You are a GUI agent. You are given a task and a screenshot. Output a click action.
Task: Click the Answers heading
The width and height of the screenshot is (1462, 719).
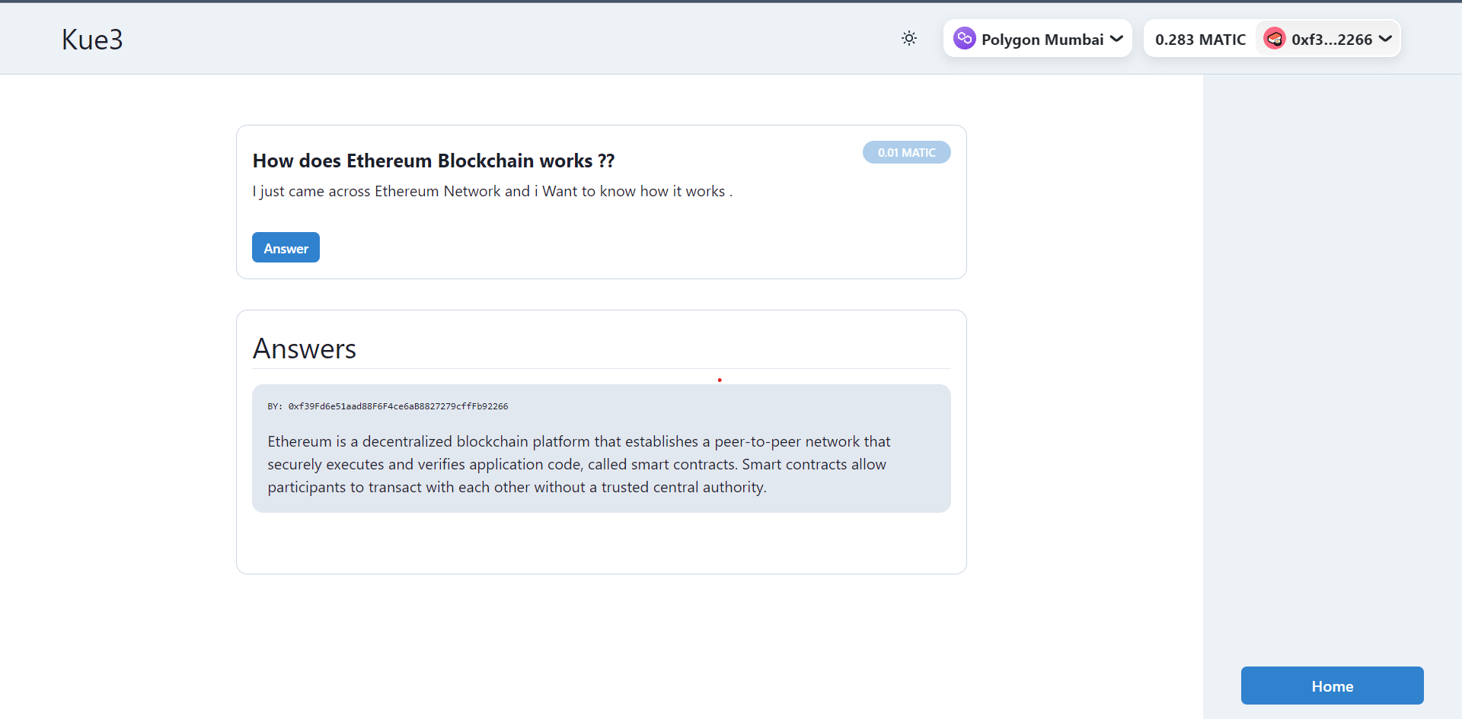coord(304,348)
